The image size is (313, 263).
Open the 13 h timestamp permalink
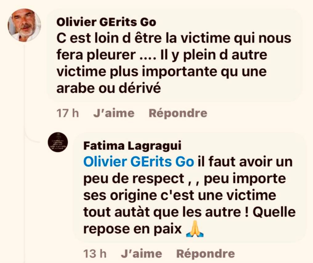(95, 254)
